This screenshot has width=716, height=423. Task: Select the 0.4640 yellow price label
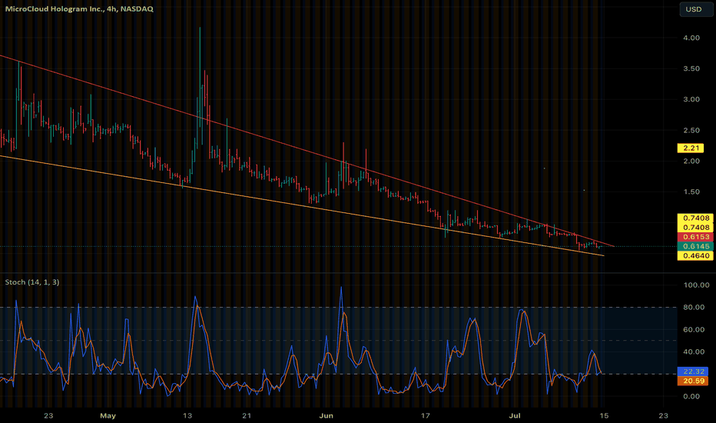(696, 255)
